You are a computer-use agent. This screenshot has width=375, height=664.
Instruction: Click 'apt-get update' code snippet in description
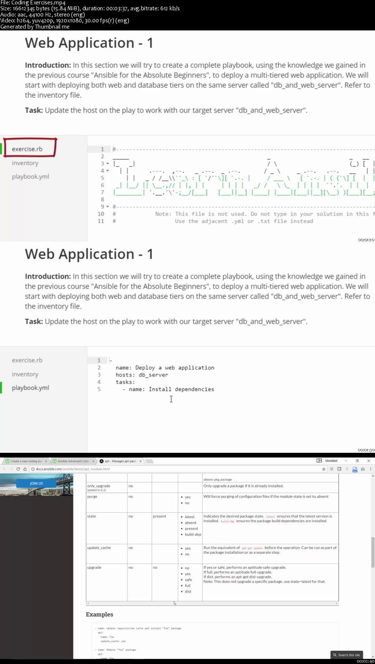click(252, 548)
